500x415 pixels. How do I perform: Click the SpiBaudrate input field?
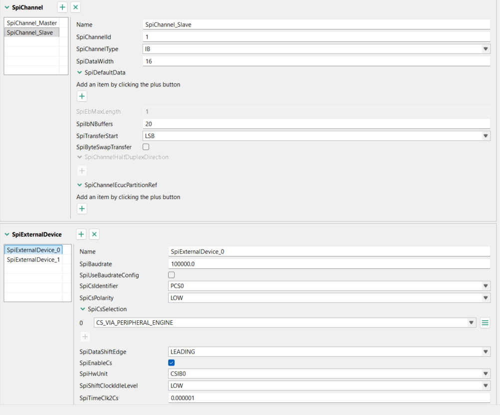click(329, 264)
